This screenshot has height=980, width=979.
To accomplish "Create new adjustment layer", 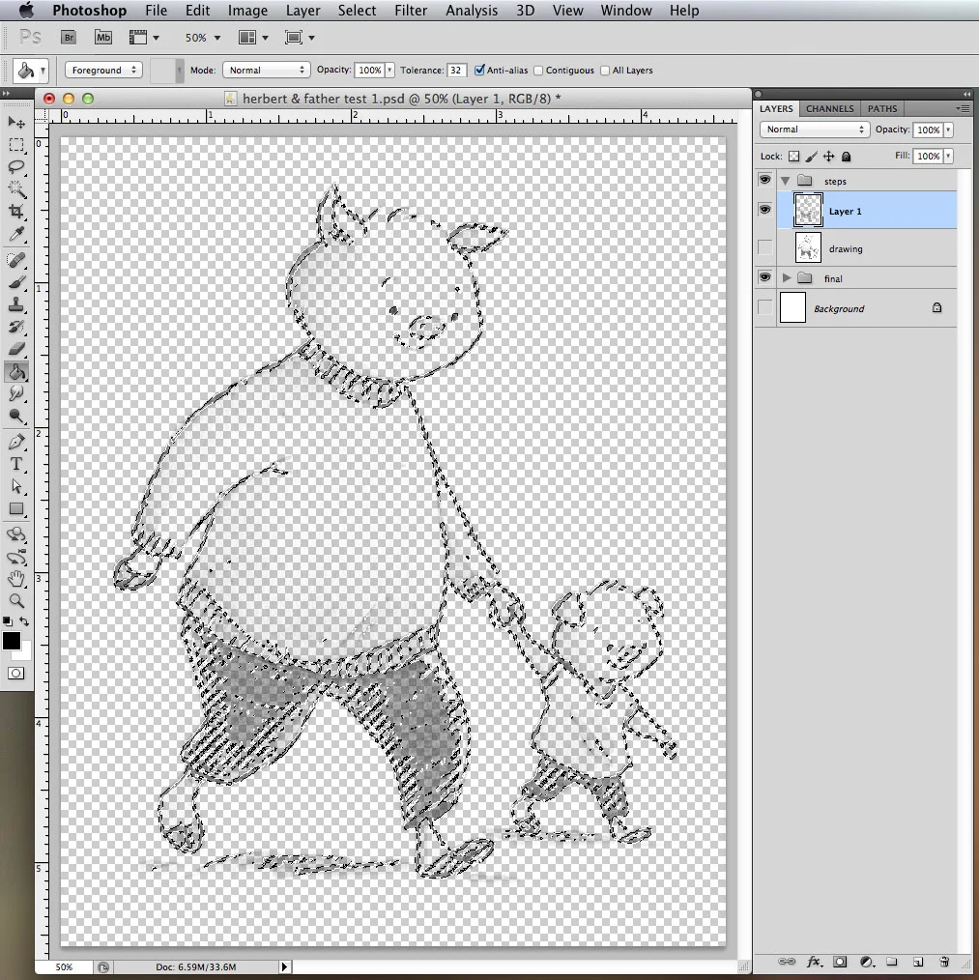I will [866, 962].
